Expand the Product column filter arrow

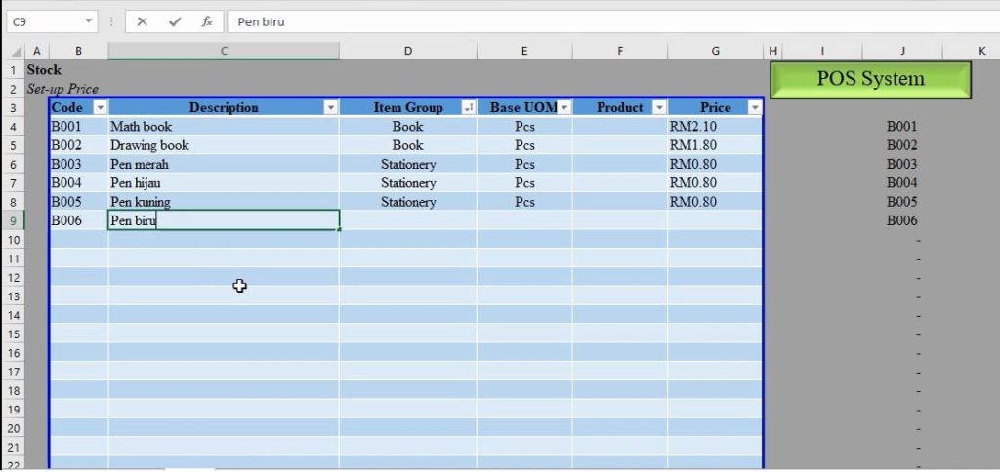(x=658, y=107)
